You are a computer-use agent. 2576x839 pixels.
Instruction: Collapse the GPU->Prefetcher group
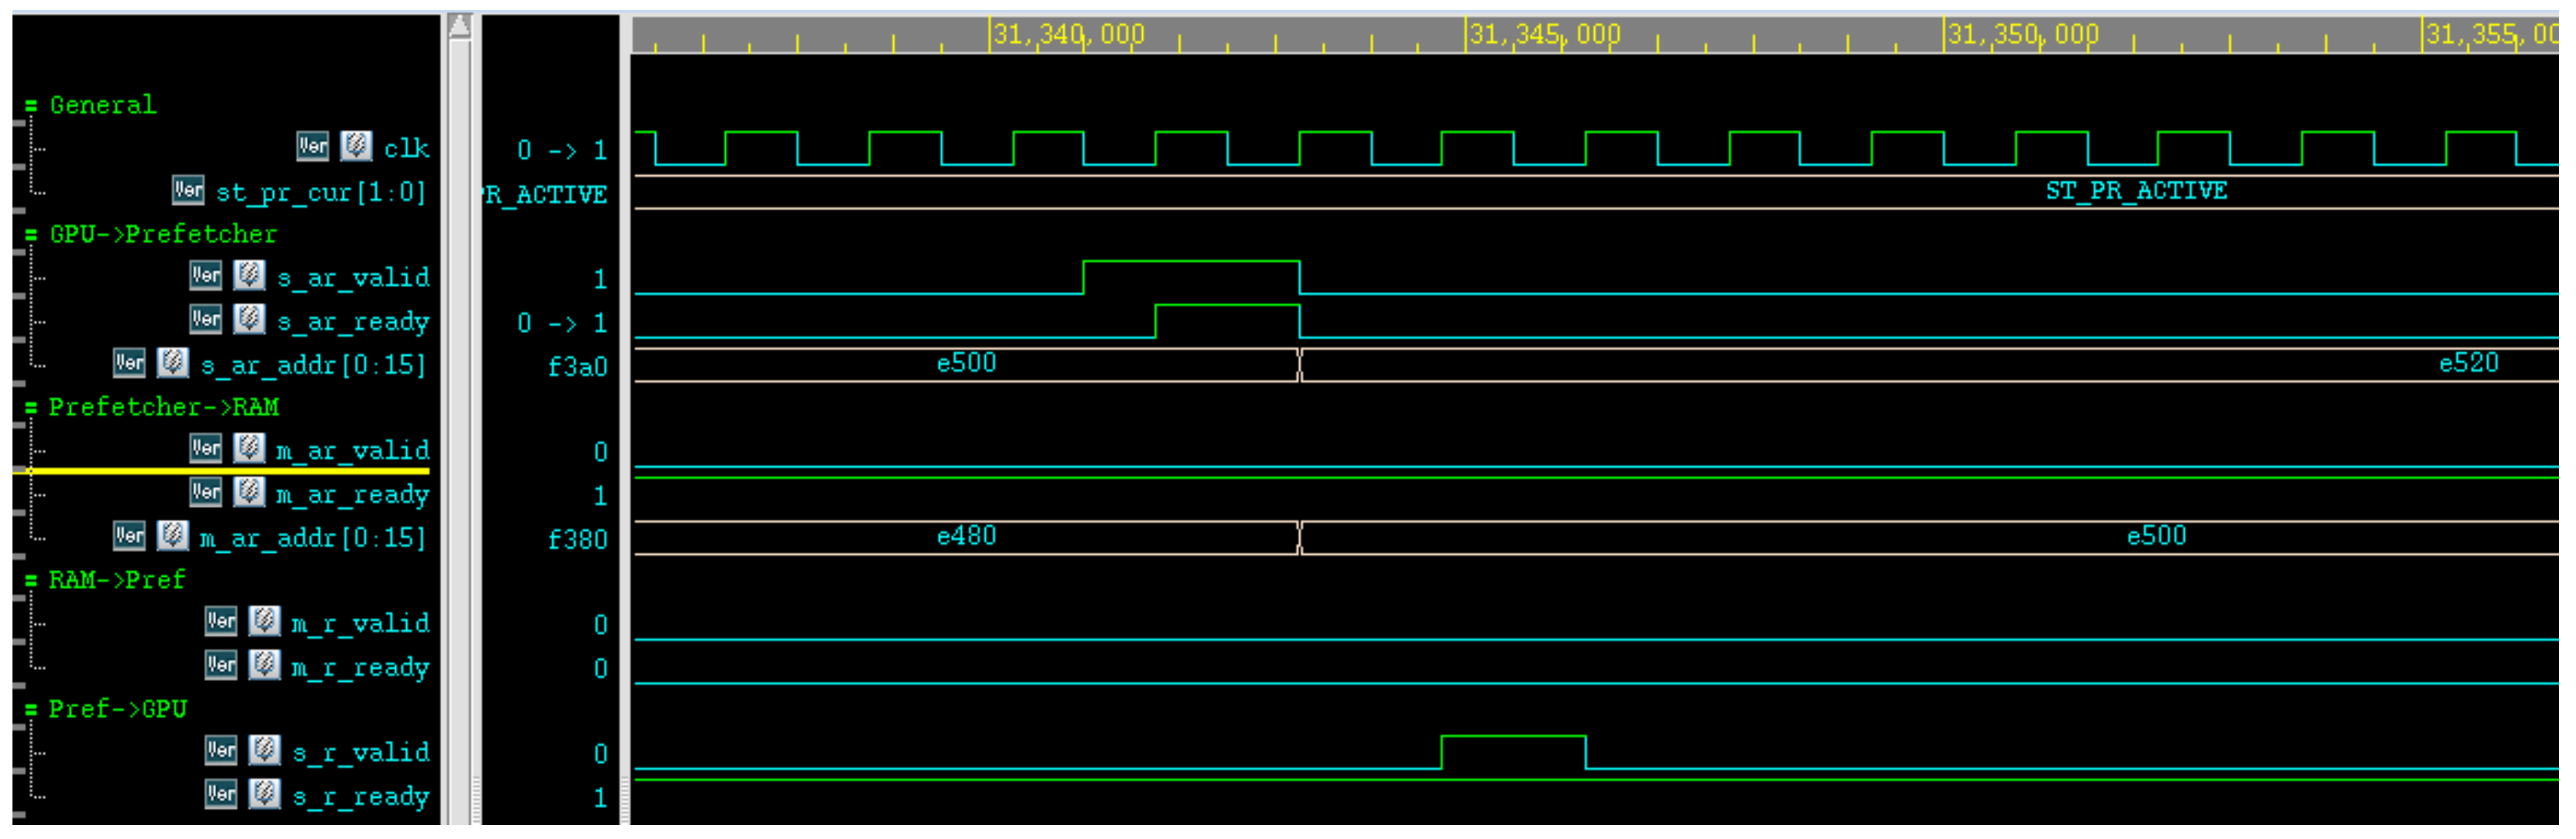[31, 235]
